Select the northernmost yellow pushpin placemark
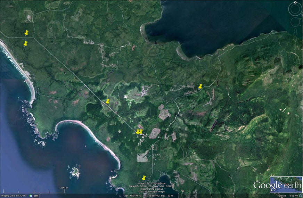Screen dimensions: 303x198 click(x=26, y=33)
